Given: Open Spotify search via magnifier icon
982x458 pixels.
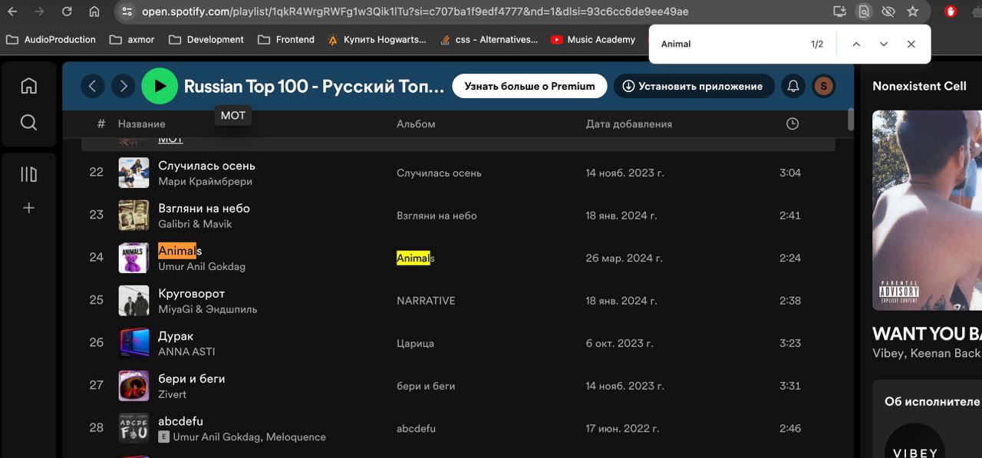Looking at the screenshot, I should 28,123.
